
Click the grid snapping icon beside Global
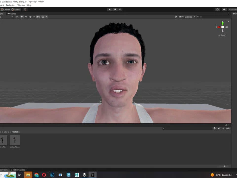tap(25, 9)
